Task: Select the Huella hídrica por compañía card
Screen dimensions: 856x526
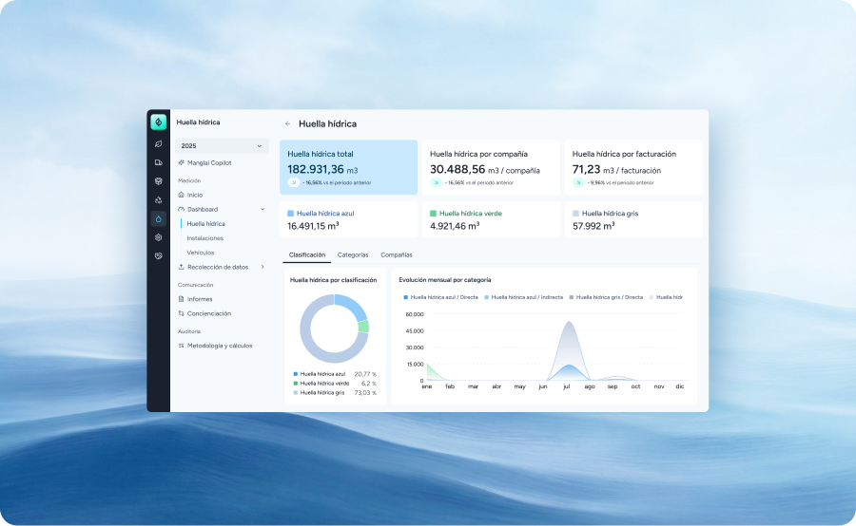Action: (491, 167)
